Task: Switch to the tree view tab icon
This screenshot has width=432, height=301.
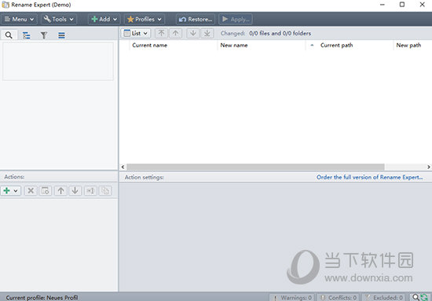Action: pyautogui.click(x=27, y=35)
